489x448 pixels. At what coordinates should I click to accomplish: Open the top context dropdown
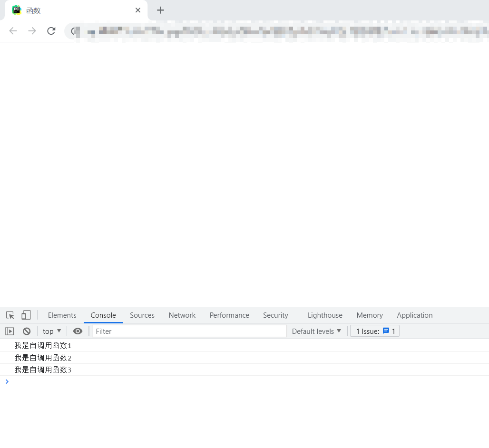(52, 331)
